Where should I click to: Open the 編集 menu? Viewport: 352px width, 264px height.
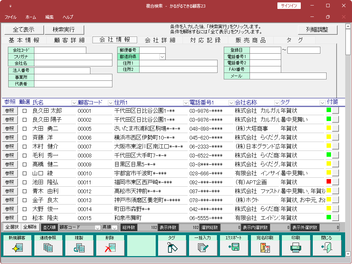[49, 17]
